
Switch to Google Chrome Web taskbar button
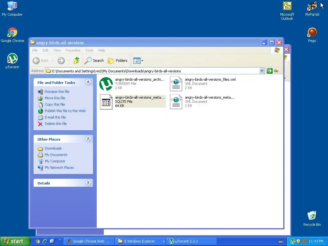tap(88, 241)
